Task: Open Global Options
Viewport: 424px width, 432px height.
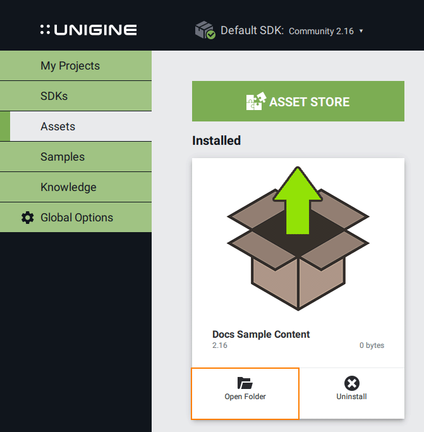Action: (x=76, y=217)
